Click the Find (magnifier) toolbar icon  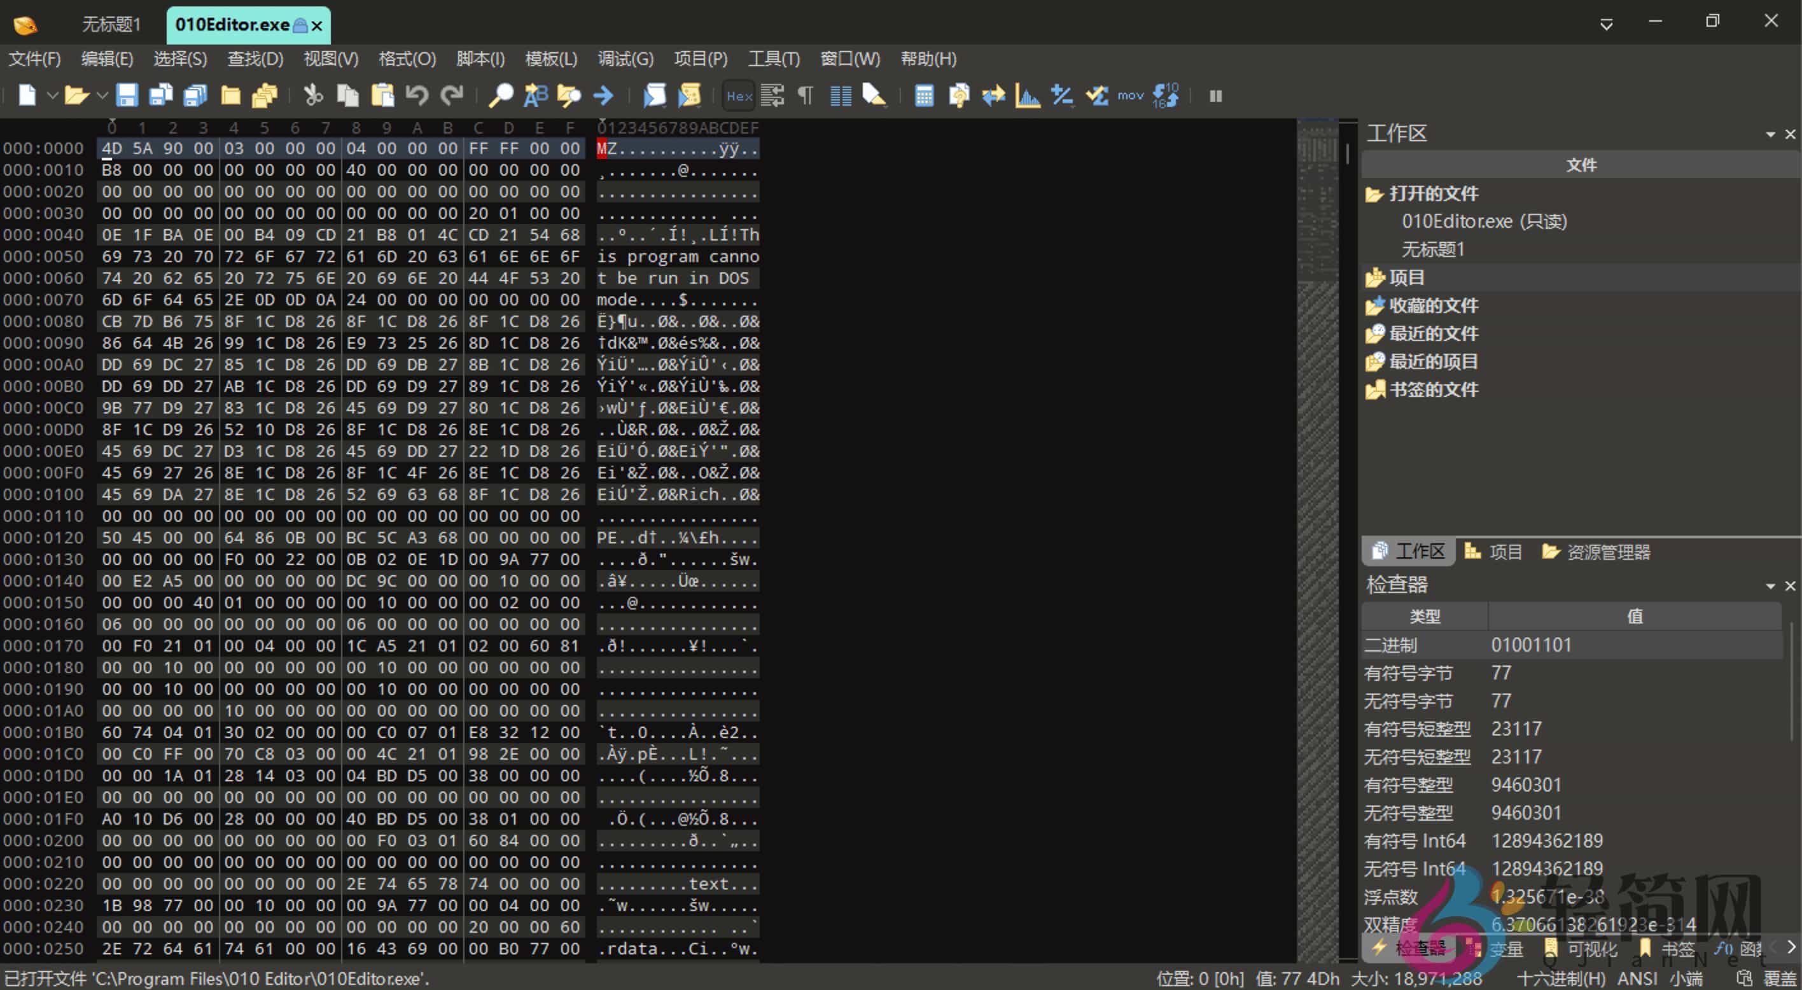pyautogui.click(x=500, y=95)
